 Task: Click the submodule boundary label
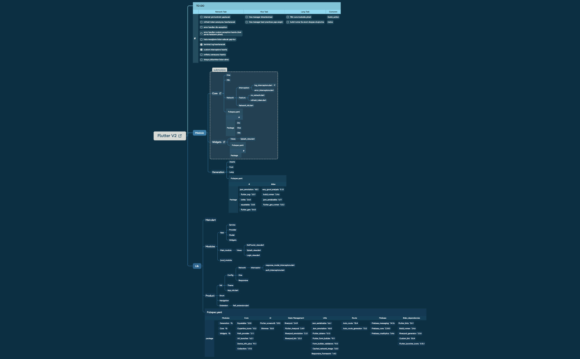point(220,70)
